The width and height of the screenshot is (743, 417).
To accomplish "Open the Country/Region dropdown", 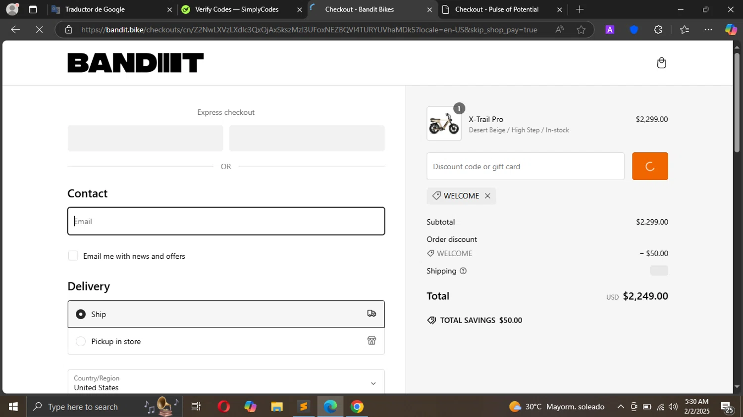I will [x=226, y=383].
